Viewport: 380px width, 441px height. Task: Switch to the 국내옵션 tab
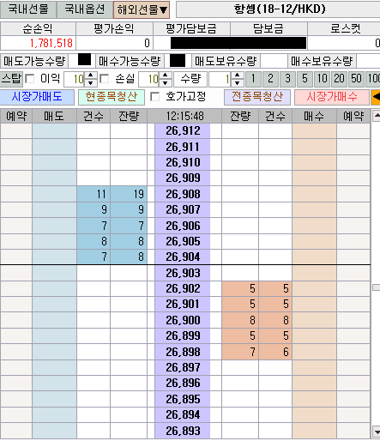click(x=85, y=9)
